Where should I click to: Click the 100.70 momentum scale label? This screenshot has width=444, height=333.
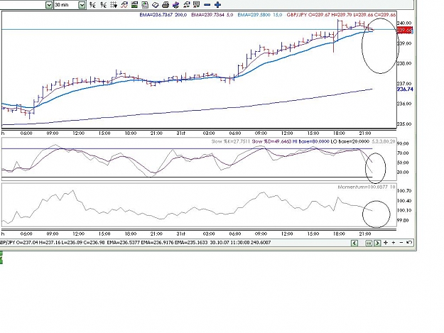pos(404,191)
